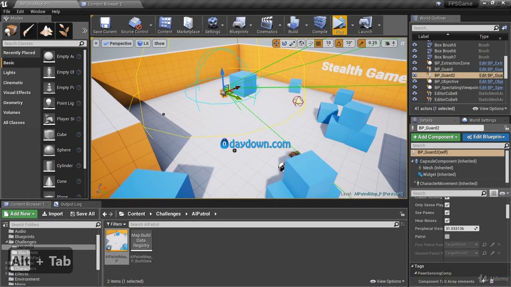Click the Perspective viewport button
511x287 pixels.
pyautogui.click(x=117, y=43)
